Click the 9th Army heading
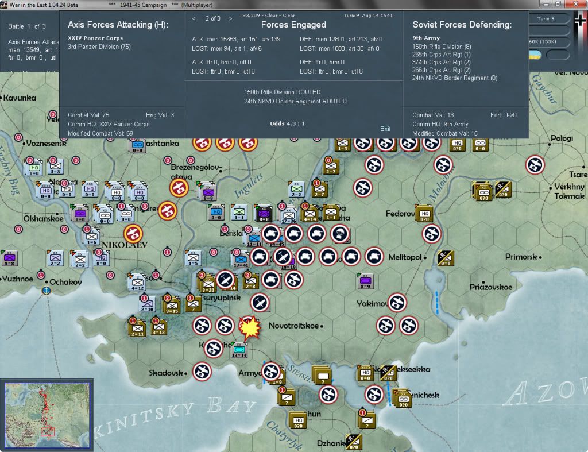This screenshot has height=452, width=588. [426, 38]
